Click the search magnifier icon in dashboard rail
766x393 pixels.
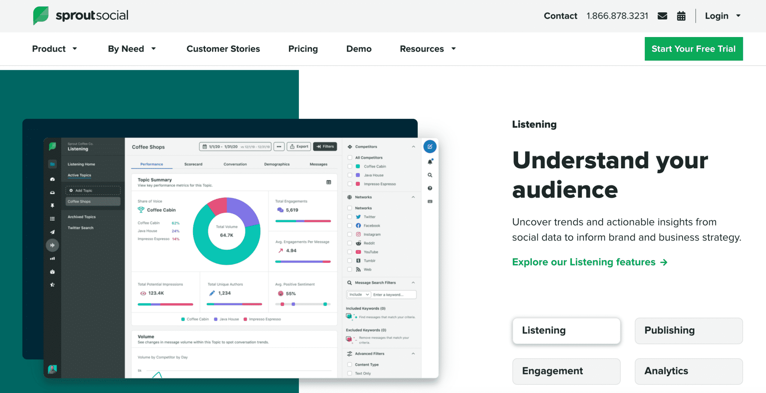(430, 175)
